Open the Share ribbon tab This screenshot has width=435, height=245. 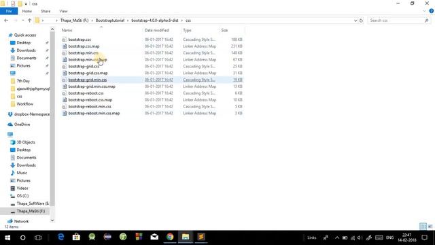pyautogui.click(x=46, y=11)
